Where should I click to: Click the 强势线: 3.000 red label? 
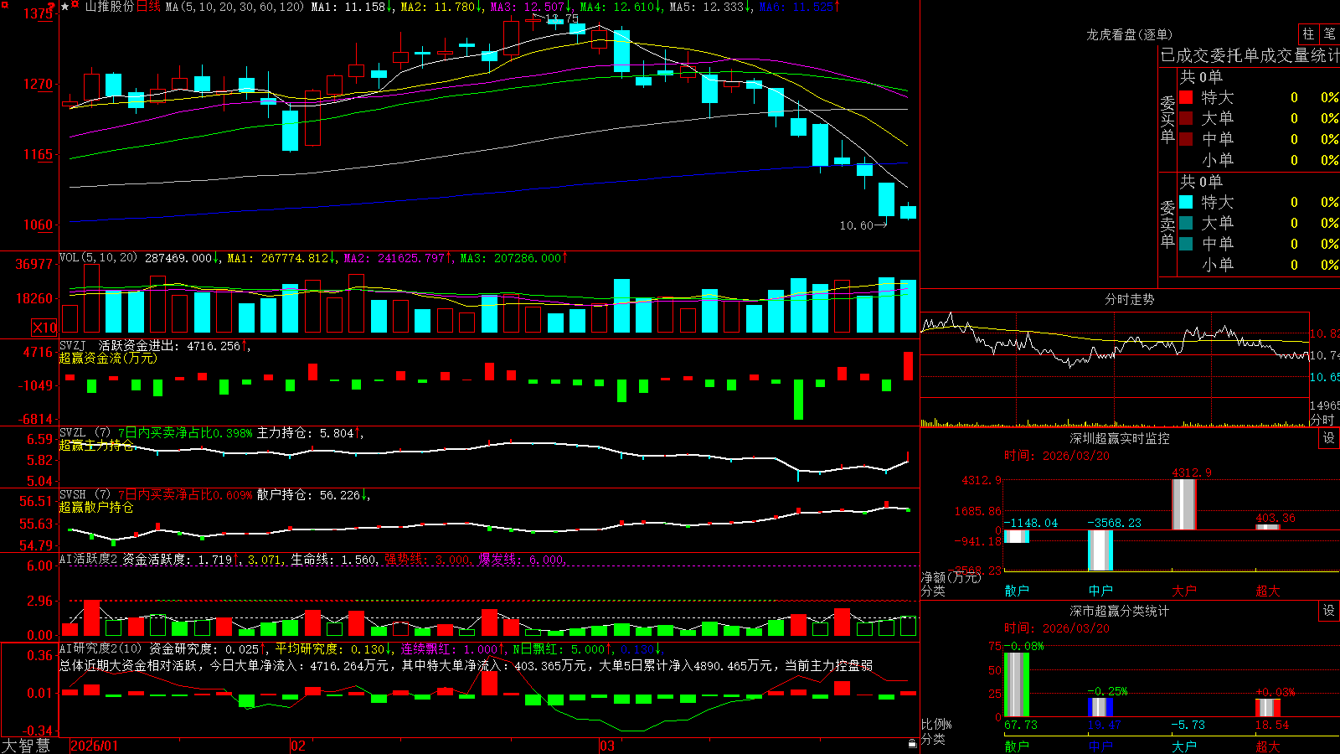(x=427, y=559)
